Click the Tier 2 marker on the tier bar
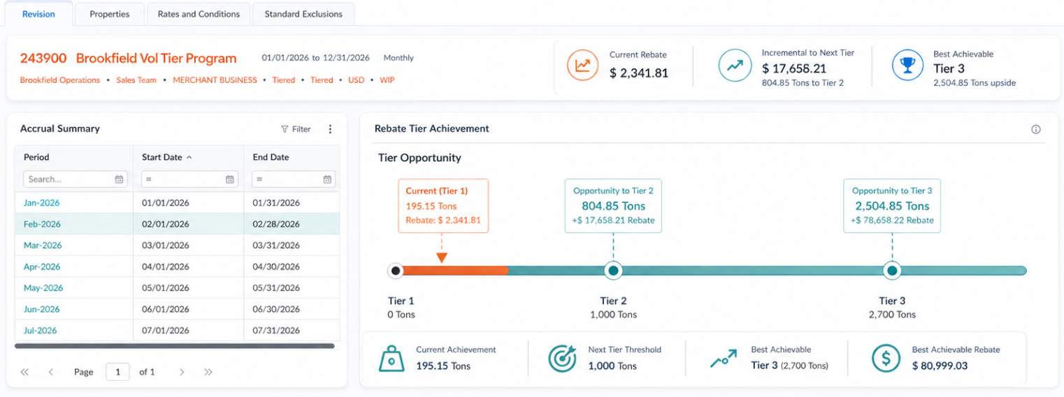This screenshot has height=397, width=1064. 613,270
